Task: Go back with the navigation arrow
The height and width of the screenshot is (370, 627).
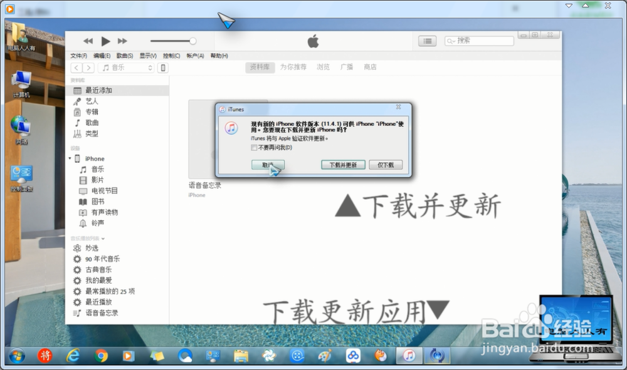Action: [x=76, y=68]
